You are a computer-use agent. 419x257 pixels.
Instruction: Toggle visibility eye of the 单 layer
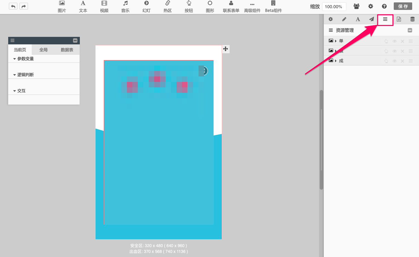coord(394,41)
